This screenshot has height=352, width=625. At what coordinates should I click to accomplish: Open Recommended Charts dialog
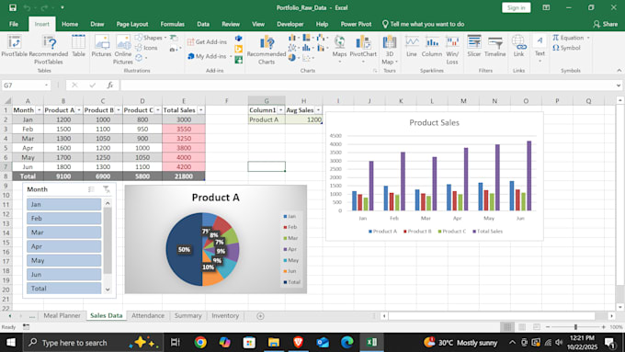(x=267, y=50)
